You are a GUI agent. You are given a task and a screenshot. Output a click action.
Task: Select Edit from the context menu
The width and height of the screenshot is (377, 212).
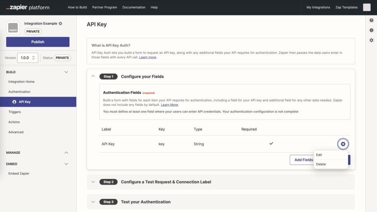click(x=319, y=155)
